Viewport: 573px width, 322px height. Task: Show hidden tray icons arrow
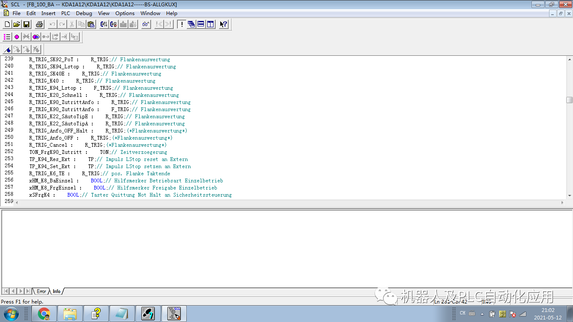click(482, 314)
